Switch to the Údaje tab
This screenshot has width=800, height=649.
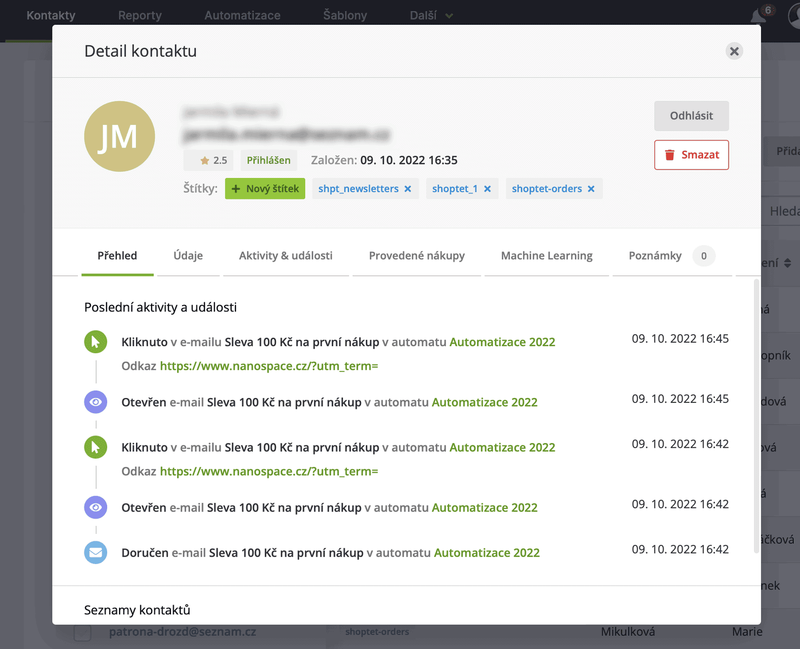[188, 256]
